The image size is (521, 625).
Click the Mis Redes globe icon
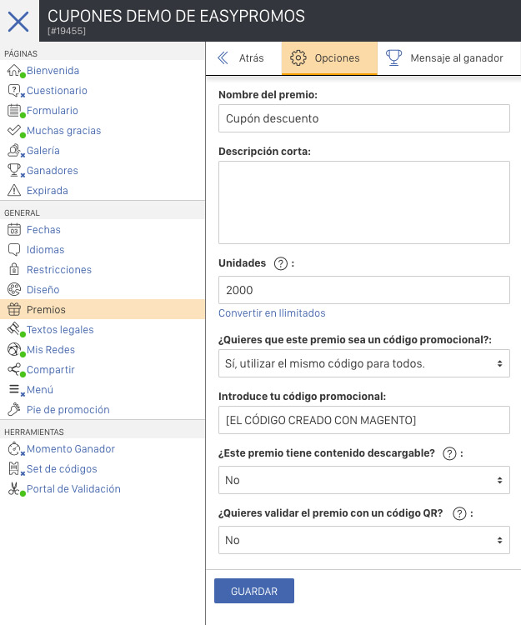(x=14, y=349)
